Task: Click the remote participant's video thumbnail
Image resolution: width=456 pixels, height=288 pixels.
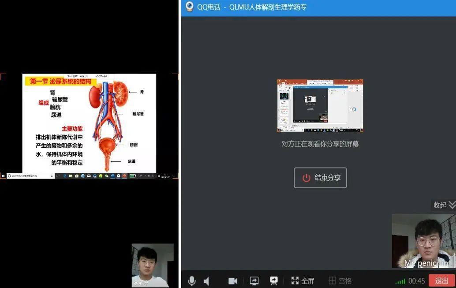Action: click(x=152, y=265)
